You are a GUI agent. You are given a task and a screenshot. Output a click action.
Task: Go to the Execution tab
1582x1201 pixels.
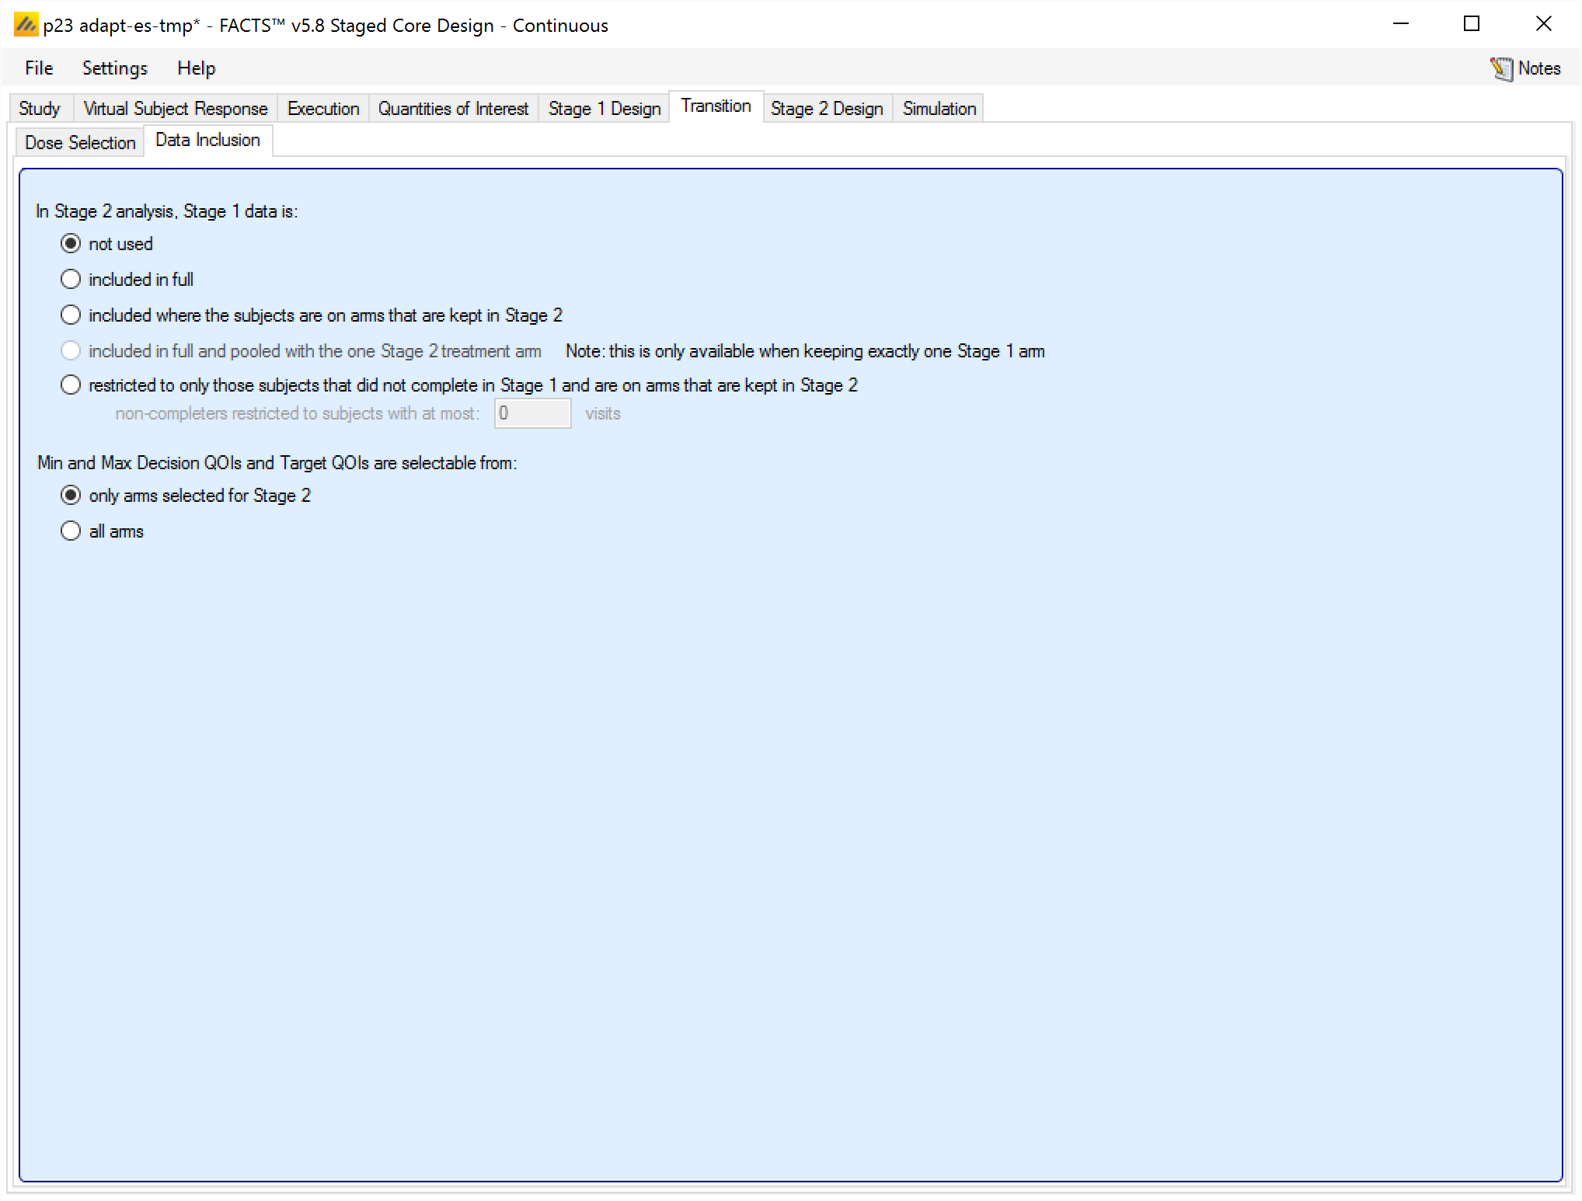[x=323, y=109]
